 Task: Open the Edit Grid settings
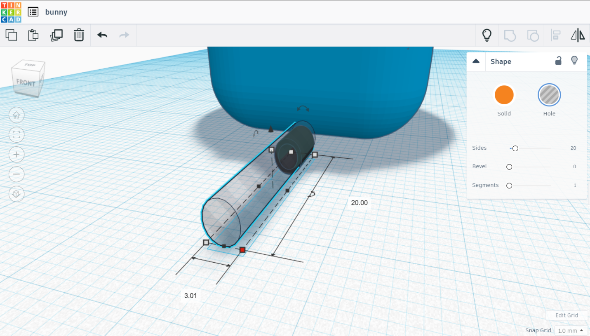pos(566,315)
